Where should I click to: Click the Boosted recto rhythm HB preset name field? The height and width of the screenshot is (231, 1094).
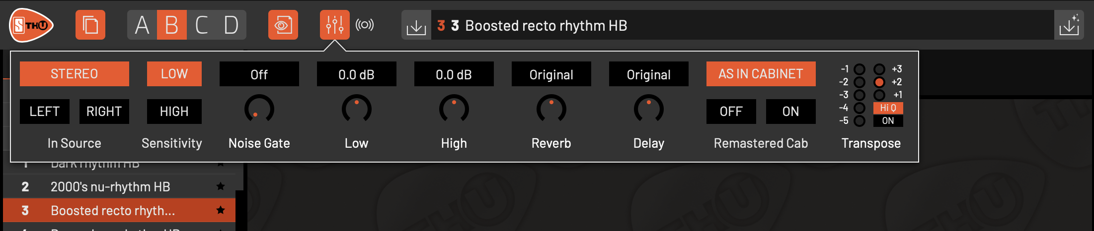[546, 26]
